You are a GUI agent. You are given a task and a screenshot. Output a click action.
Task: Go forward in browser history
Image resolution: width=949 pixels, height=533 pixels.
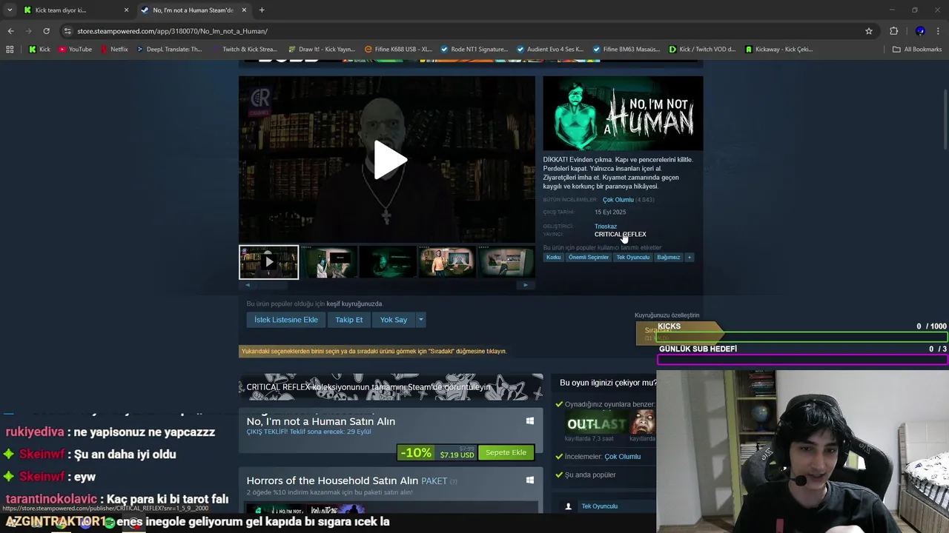pyautogui.click(x=28, y=31)
